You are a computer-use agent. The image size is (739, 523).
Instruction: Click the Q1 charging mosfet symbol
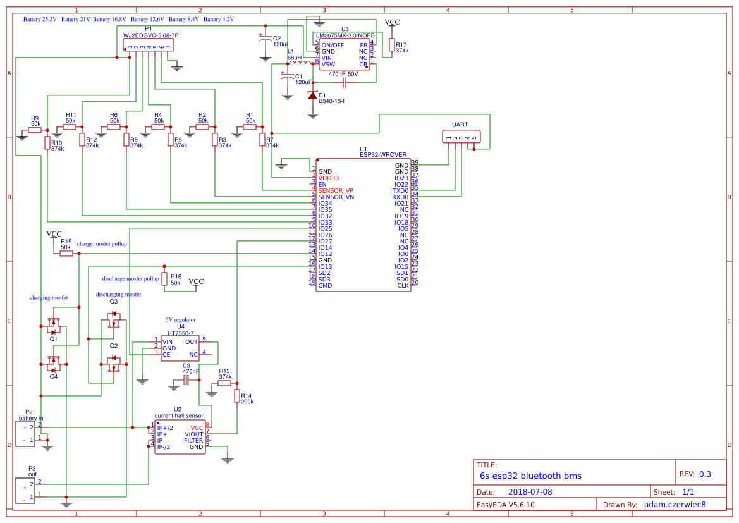coord(54,324)
